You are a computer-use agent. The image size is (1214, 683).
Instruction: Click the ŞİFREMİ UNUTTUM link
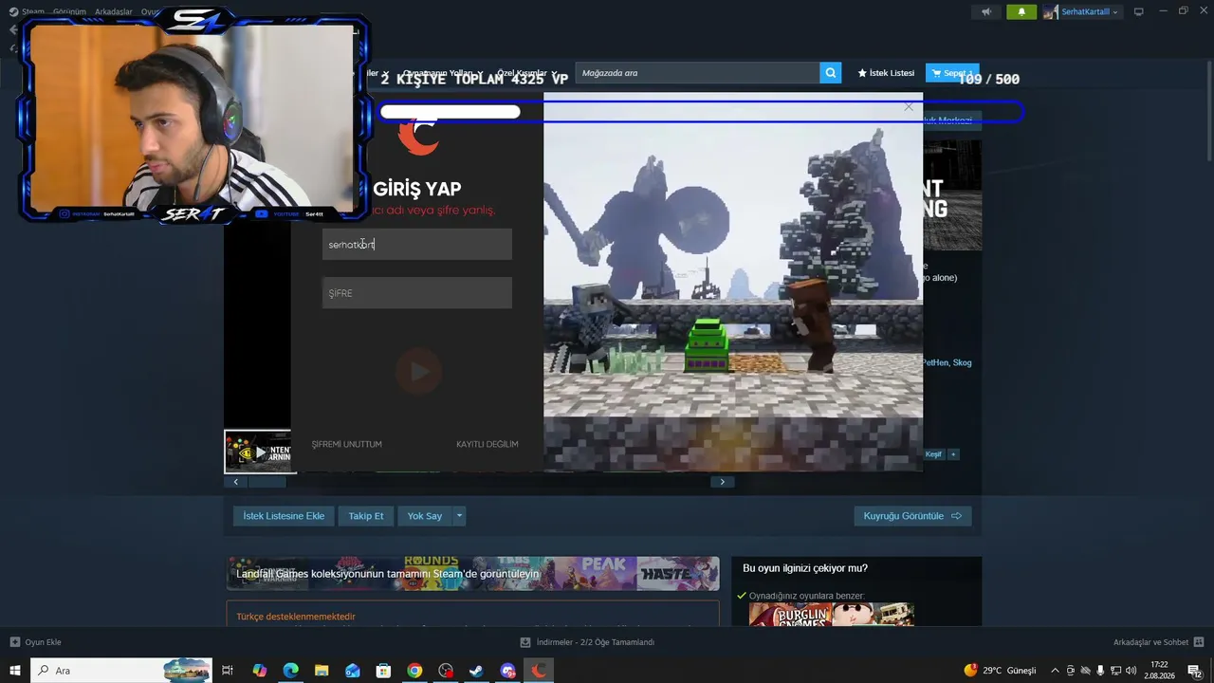[x=347, y=444]
